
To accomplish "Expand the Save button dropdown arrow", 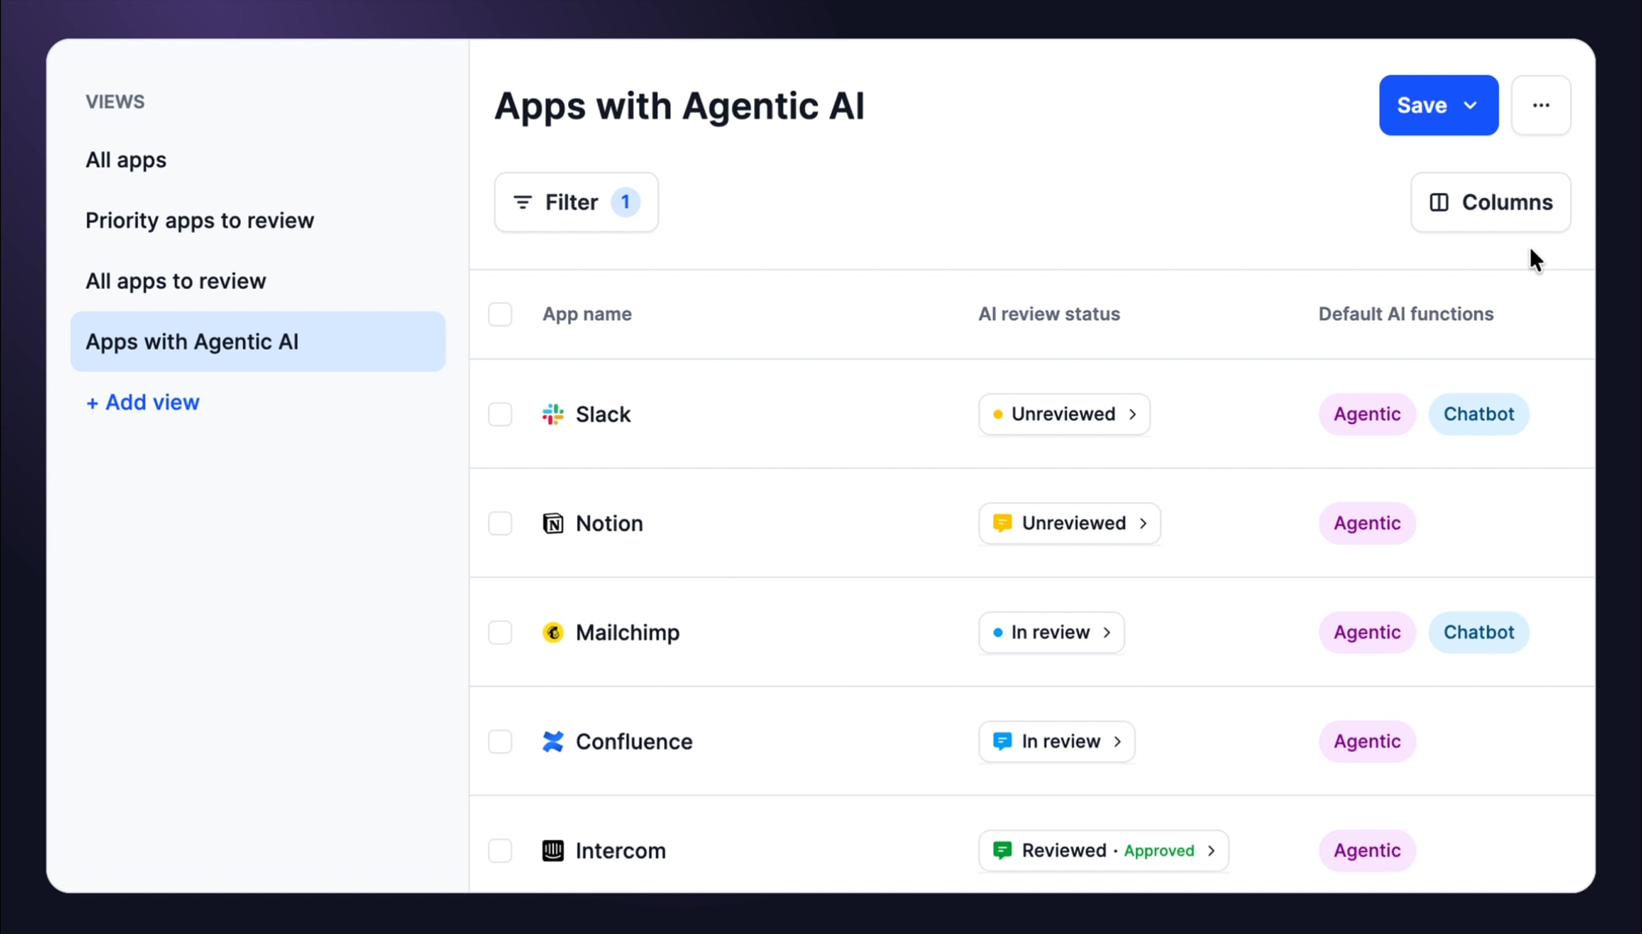I will (1470, 105).
